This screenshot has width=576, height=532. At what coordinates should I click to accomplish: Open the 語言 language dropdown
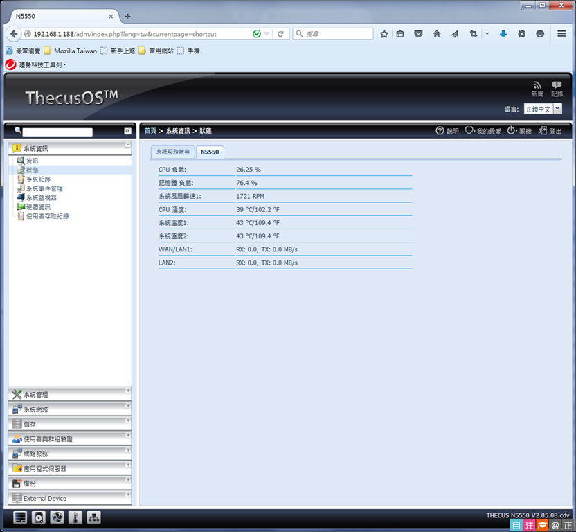click(543, 109)
